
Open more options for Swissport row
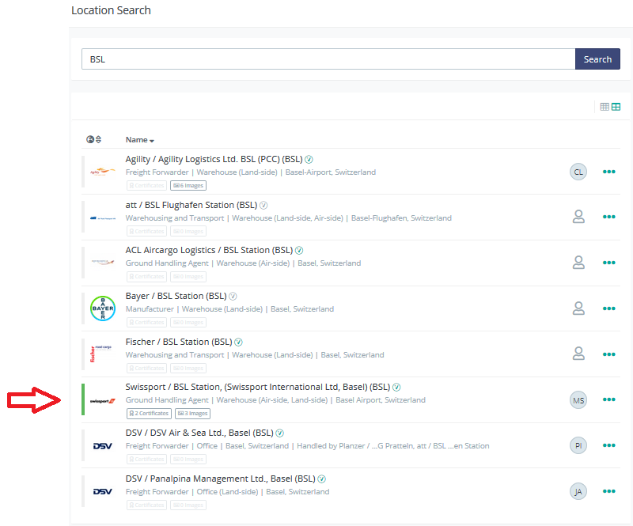[x=608, y=399]
